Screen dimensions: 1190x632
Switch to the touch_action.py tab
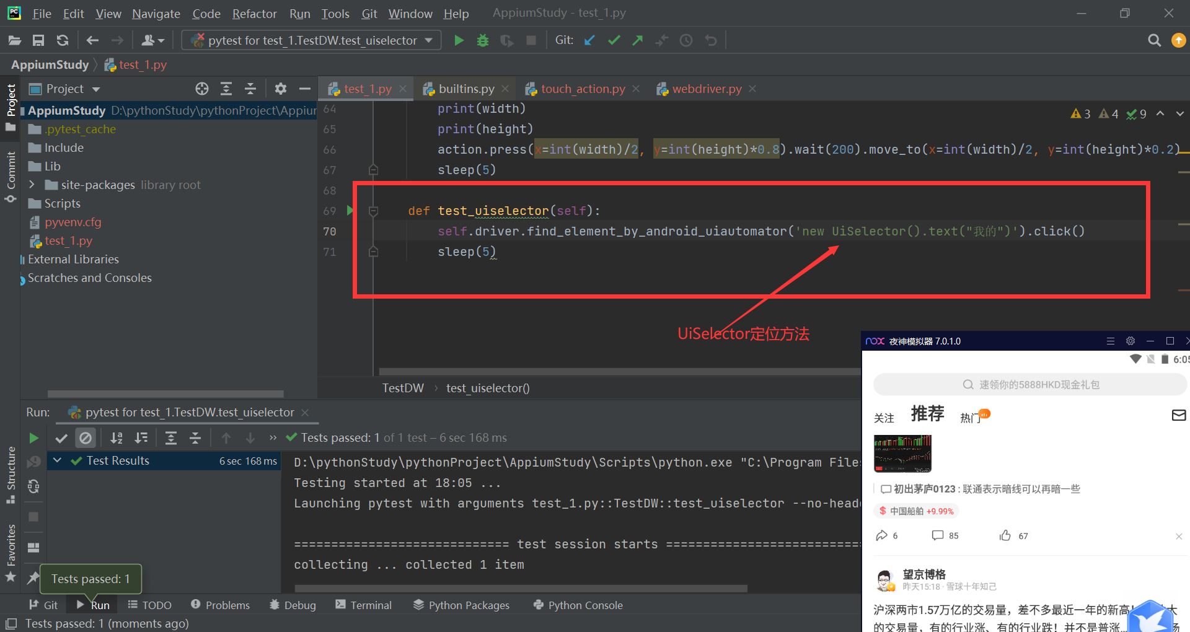point(583,89)
